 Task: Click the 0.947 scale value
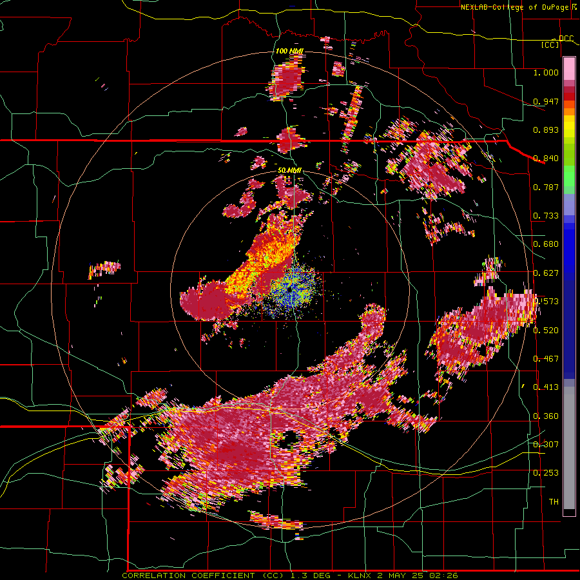[546, 101]
